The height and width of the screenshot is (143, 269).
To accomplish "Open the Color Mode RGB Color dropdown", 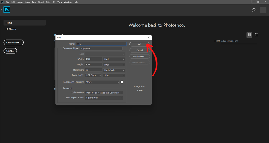I will [93, 75].
